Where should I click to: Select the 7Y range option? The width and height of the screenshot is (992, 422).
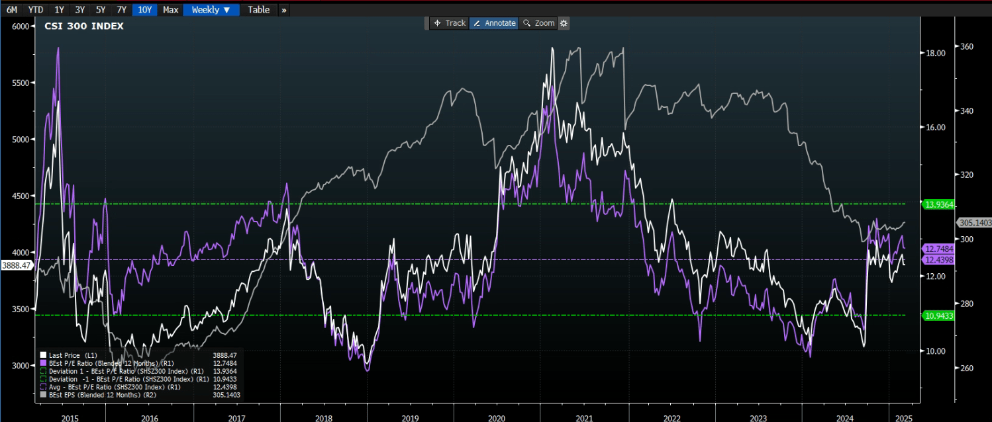[121, 10]
